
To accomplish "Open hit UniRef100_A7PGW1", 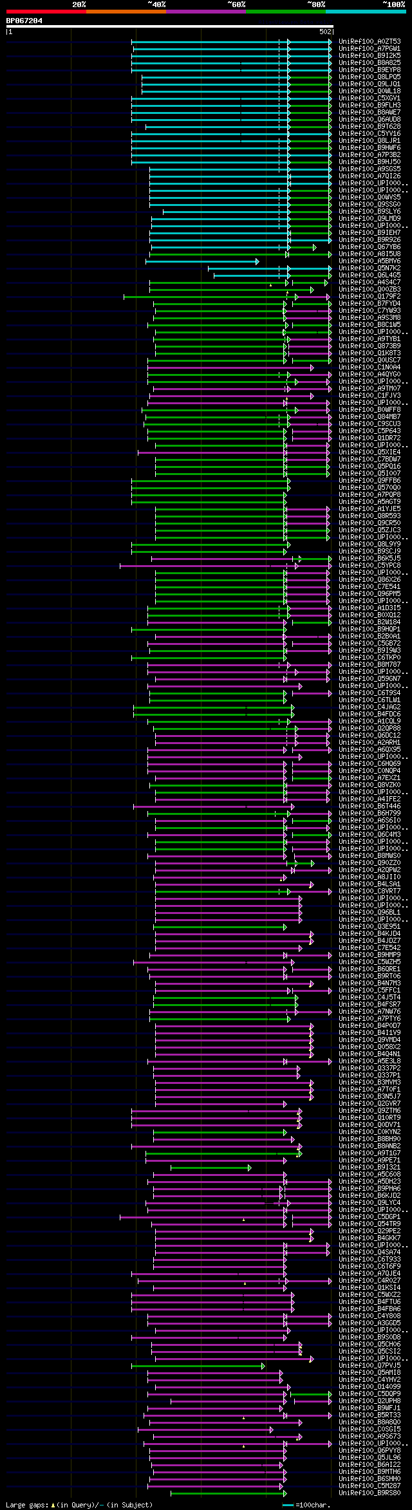I will pos(370,48).
